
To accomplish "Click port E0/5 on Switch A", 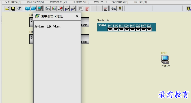I will tap(132, 29).
